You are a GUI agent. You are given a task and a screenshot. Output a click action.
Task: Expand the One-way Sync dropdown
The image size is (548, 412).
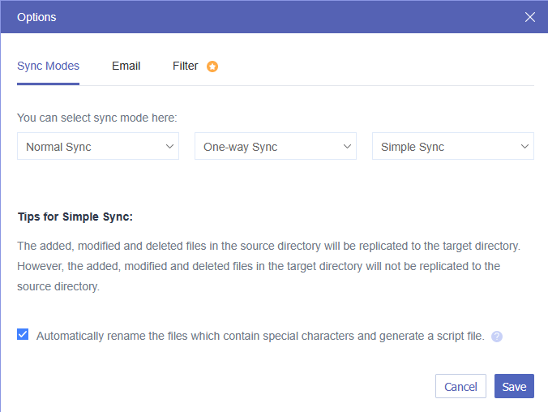tap(275, 147)
